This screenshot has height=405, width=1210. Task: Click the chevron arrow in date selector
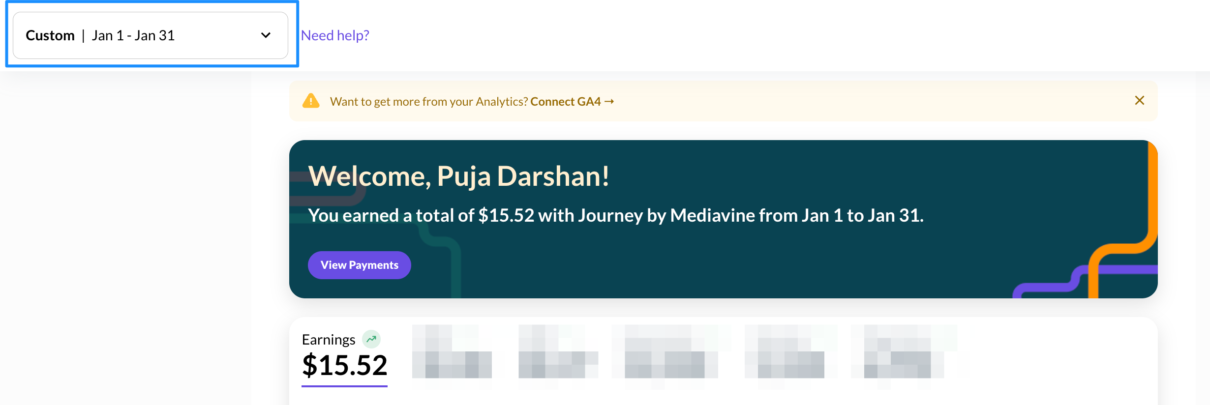266,35
